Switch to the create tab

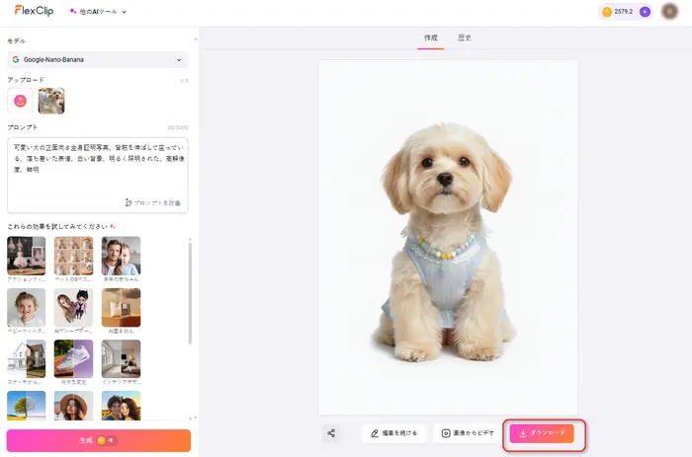[x=431, y=38]
